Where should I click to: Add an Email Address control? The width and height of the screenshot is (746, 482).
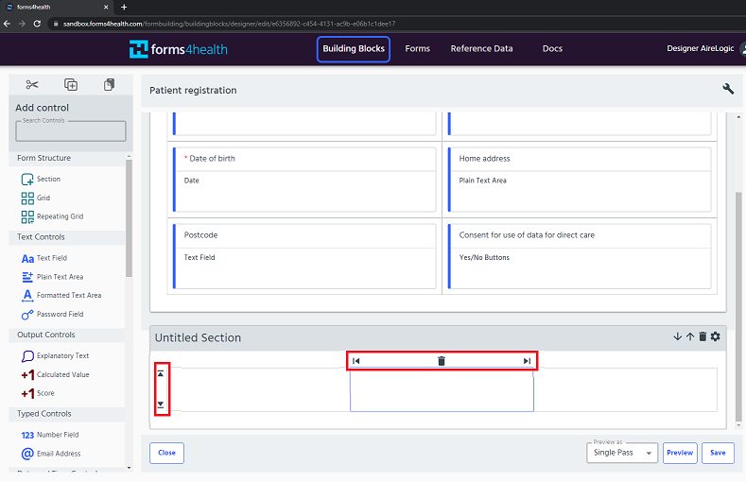tap(51, 454)
